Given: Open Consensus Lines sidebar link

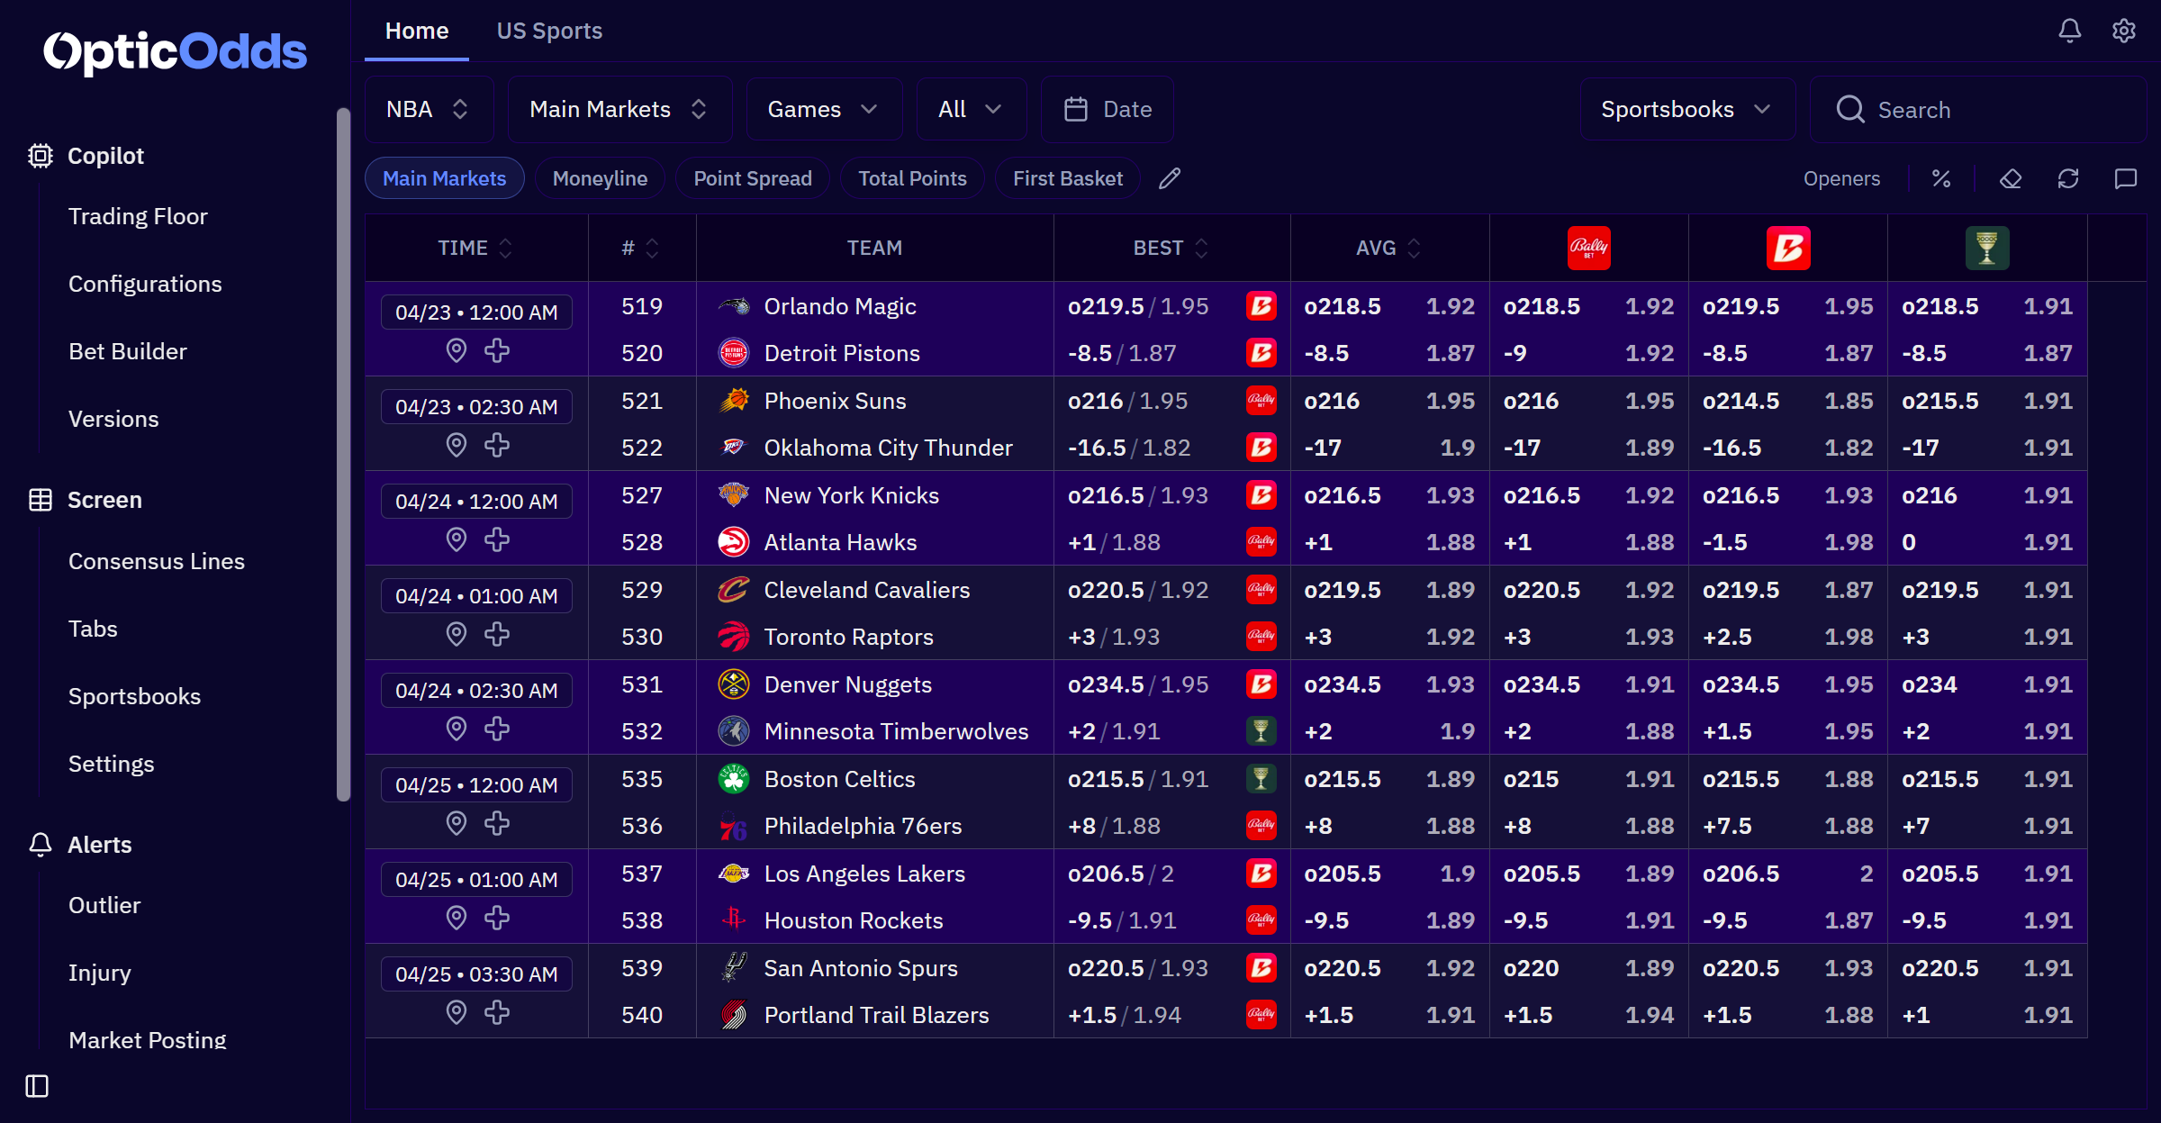Looking at the screenshot, I should (157, 561).
